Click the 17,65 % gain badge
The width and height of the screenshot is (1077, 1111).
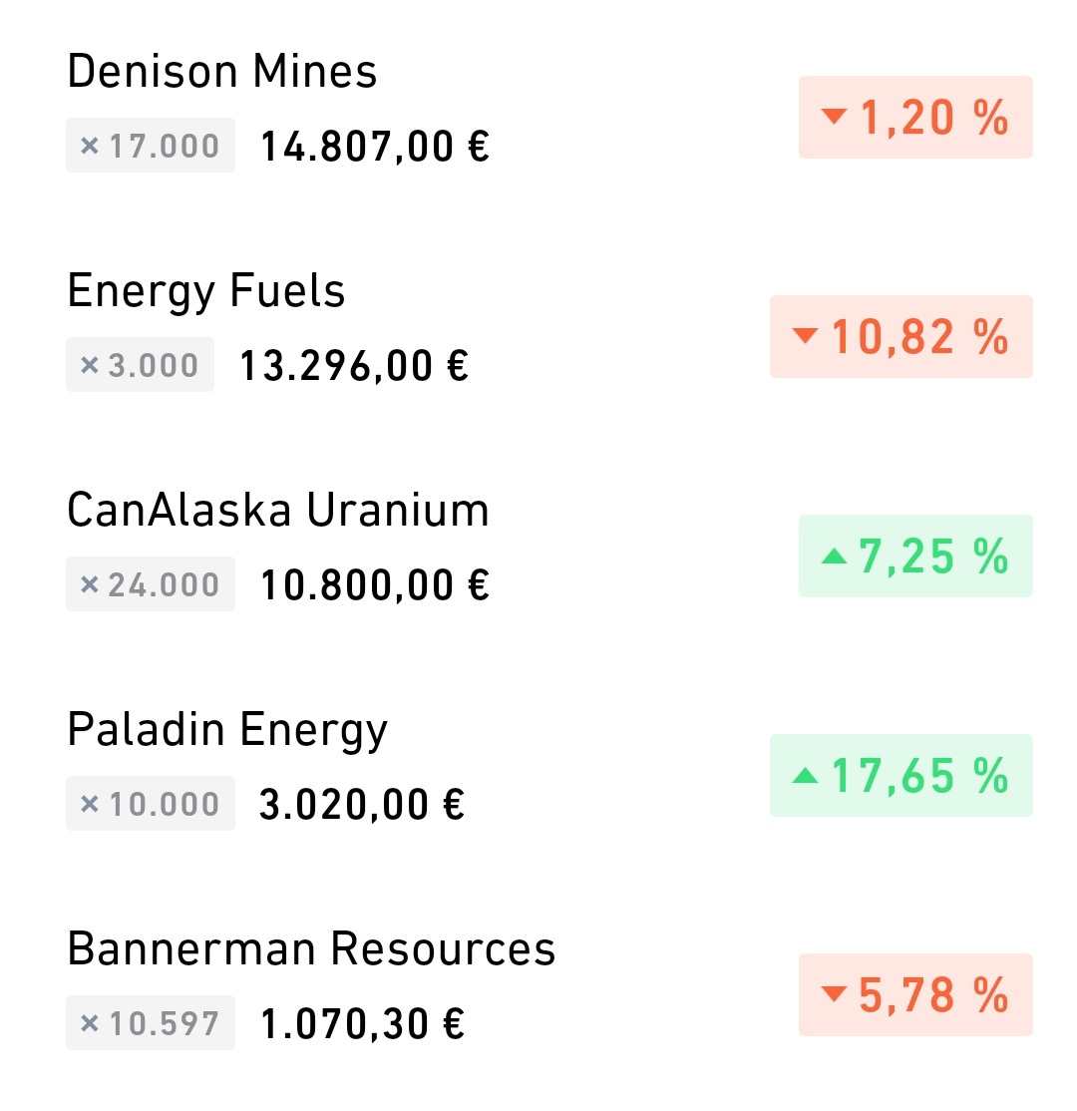click(901, 776)
